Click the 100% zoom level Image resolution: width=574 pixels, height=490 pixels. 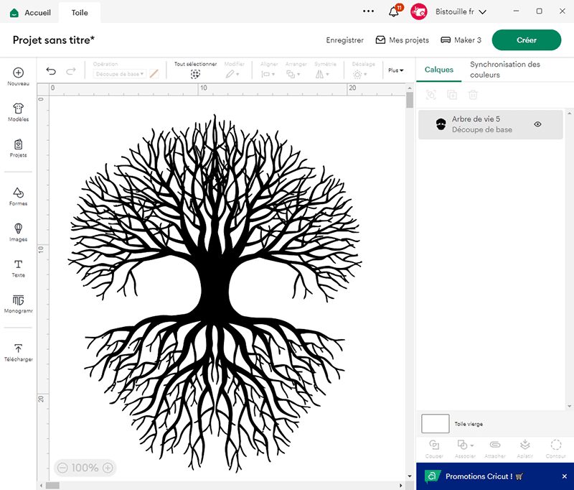point(85,468)
